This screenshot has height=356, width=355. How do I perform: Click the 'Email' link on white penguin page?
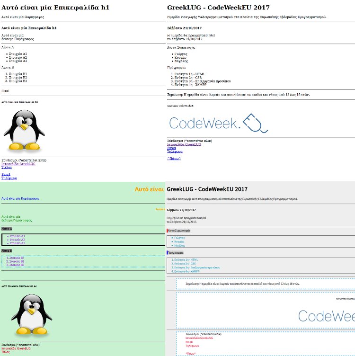click(x=6, y=174)
